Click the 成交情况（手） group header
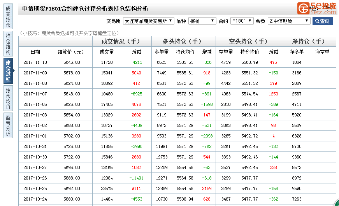 [122, 41]
